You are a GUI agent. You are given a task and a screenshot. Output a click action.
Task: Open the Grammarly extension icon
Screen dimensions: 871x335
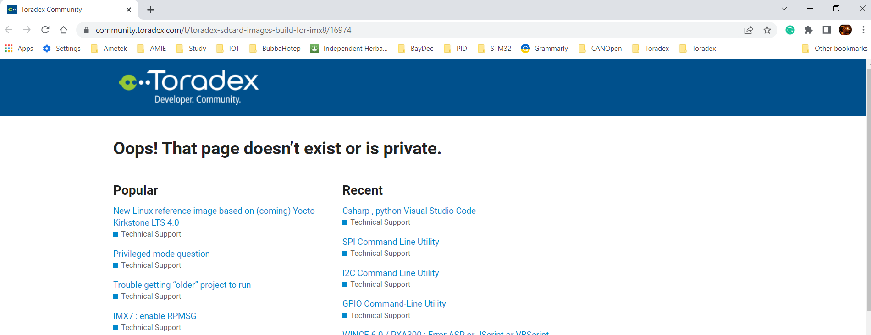tap(790, 30)
